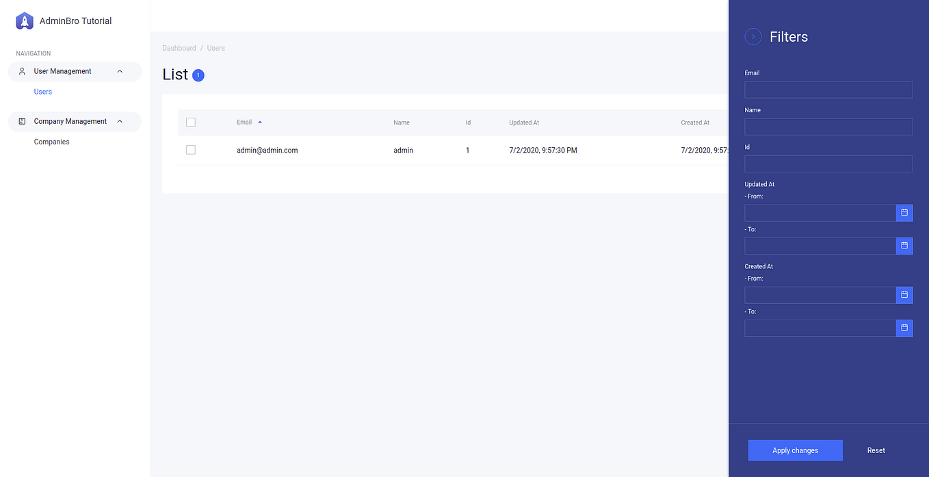The width and height of the screenshot is (929, 477).
Task: Toggle the select-all rows checkbox
Action: 190,122
